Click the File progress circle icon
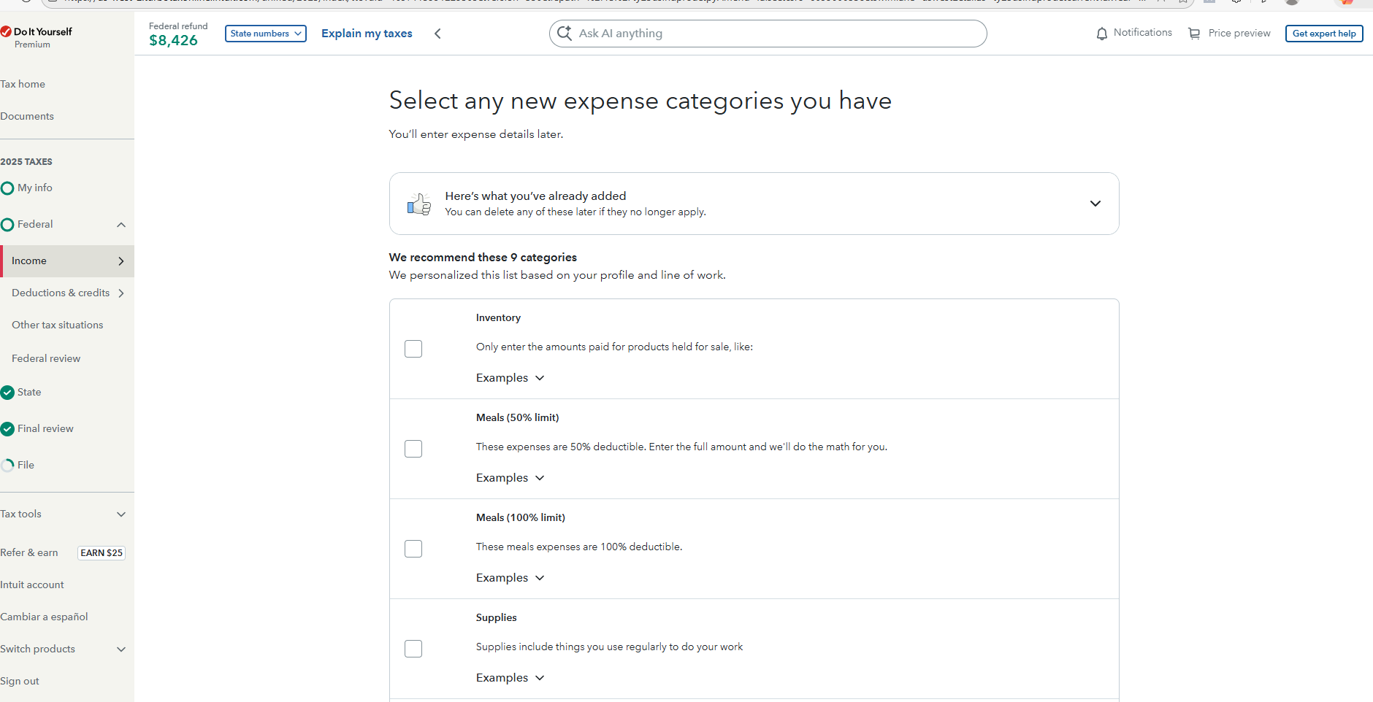 (x=8, y=466)
